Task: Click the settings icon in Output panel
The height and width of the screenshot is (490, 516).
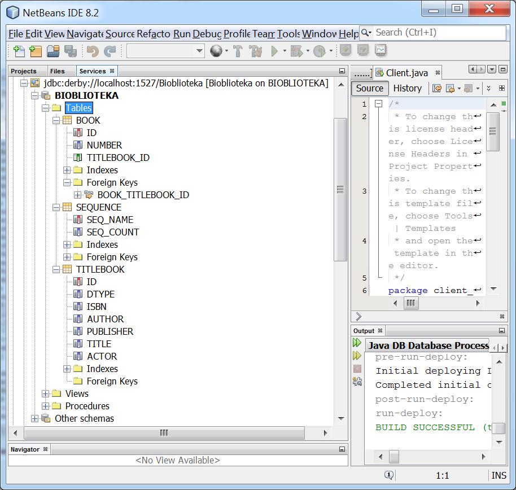Action: [357, 382]
